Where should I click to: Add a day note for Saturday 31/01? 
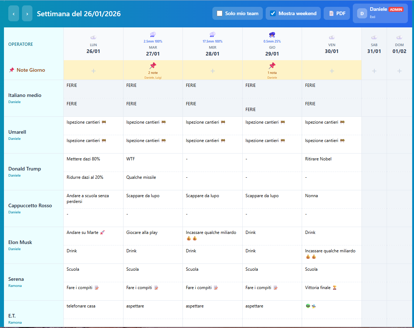374,71
